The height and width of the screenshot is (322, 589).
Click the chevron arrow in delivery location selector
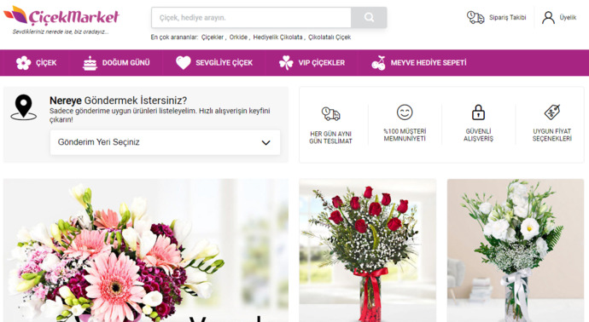coord(266,143)
